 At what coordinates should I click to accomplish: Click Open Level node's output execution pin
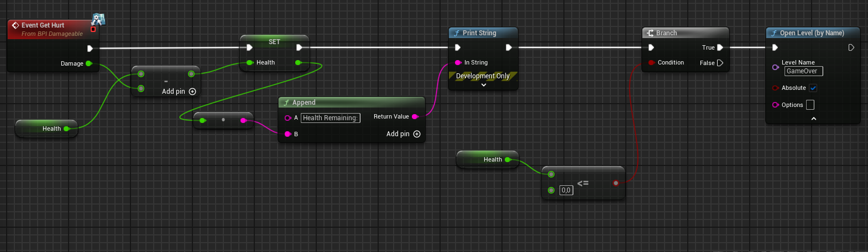click(851, 47)
